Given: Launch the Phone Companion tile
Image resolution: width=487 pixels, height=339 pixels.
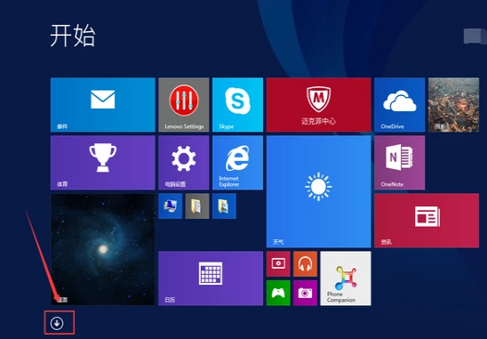Looking at the screenshot, I should (x=346, y=278).
